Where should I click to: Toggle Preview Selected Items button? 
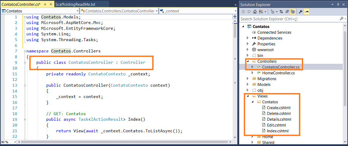[307, 12]
